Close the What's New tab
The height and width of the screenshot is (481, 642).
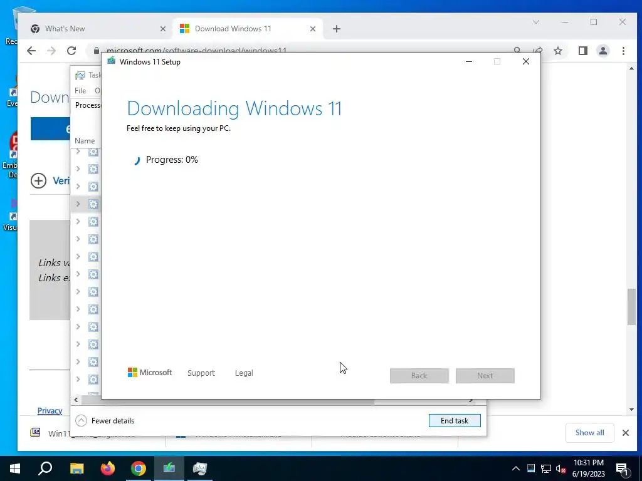click(162, 29)
